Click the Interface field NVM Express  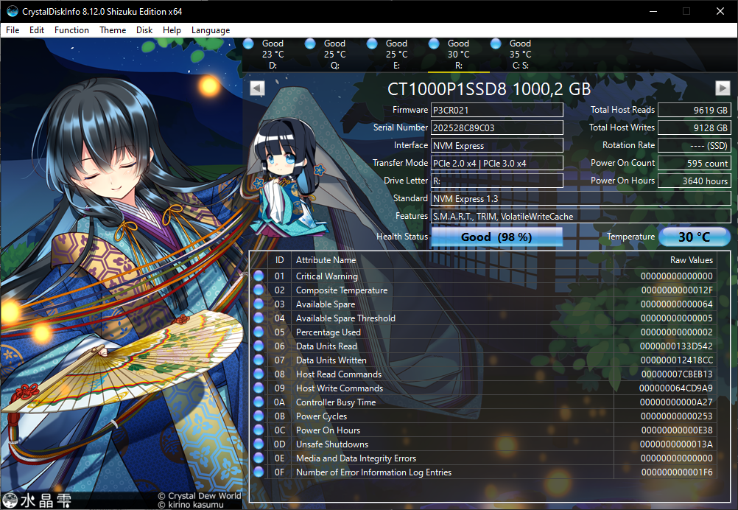point(496,145)
